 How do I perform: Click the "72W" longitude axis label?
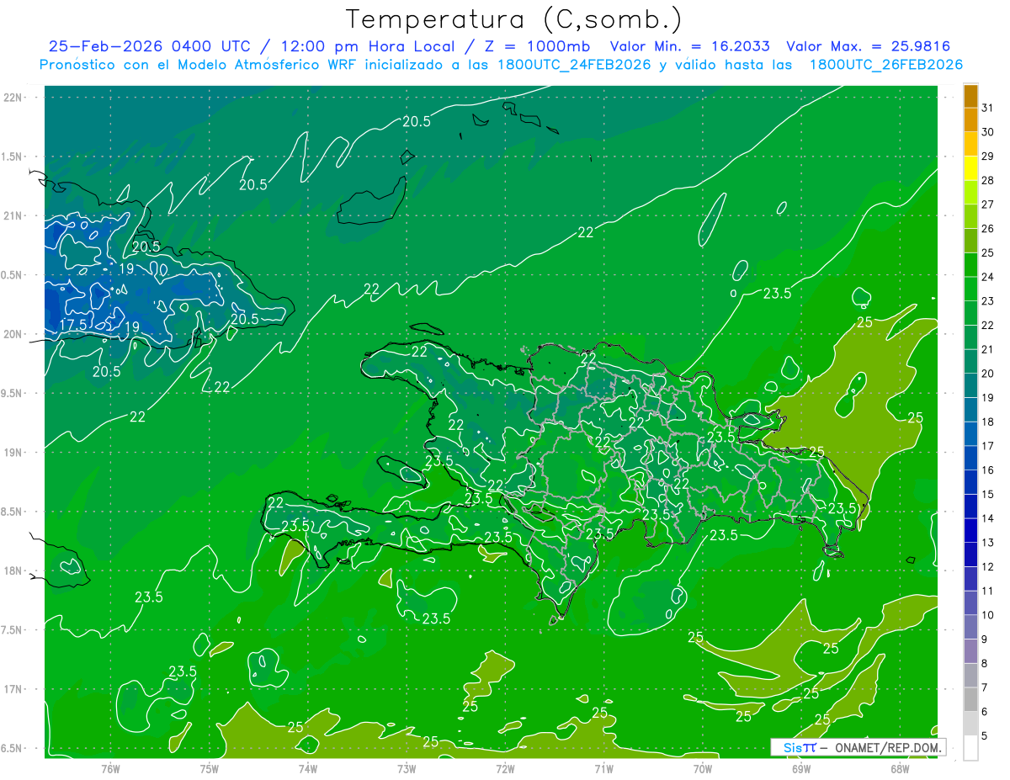coord(505,768)
